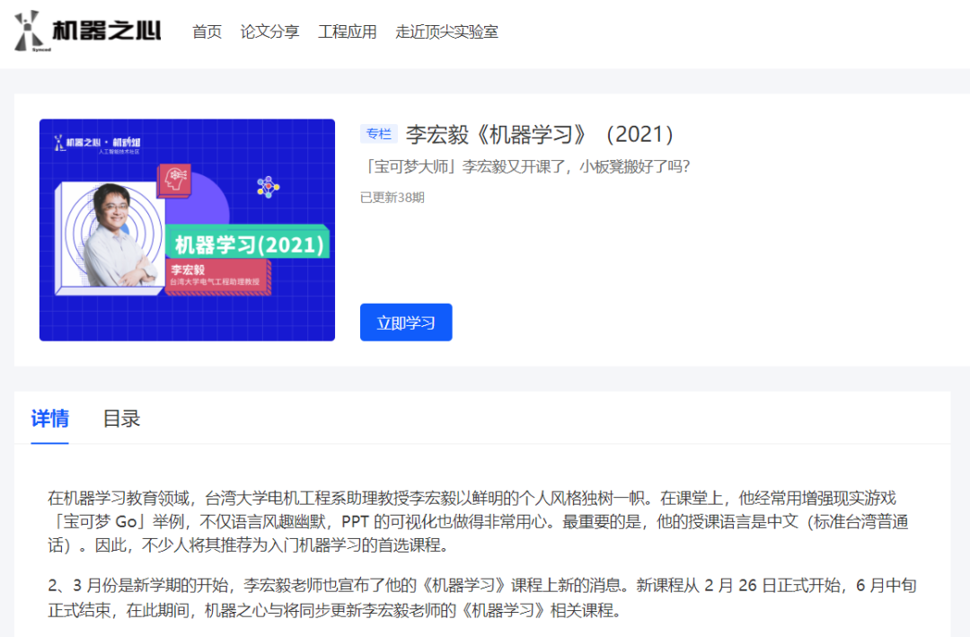Click the course cover thumbnail 机器学习(2021)
The height and width of the screenshot is (637, 970).
(x=187, y=230)
